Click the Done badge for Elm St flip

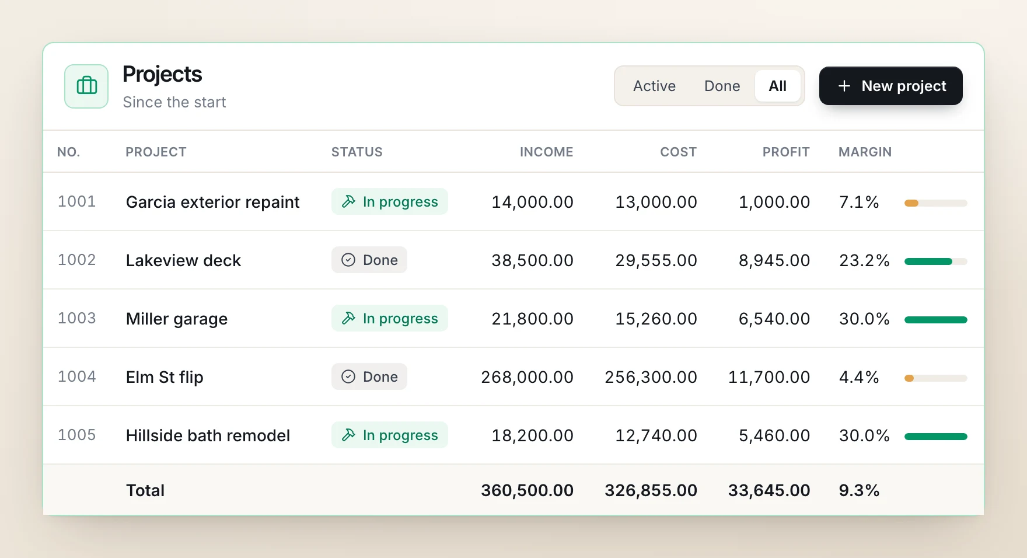tap(369, 376)
